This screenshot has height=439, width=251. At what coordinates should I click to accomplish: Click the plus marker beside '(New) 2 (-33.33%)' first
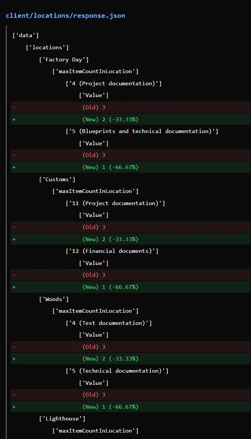coord(14,119)
